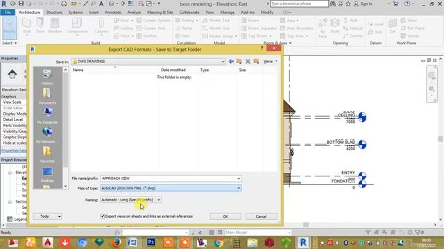Open the file explorer icon in the taskbar
The width and height of the screenshot is (444, 249).
253,242
